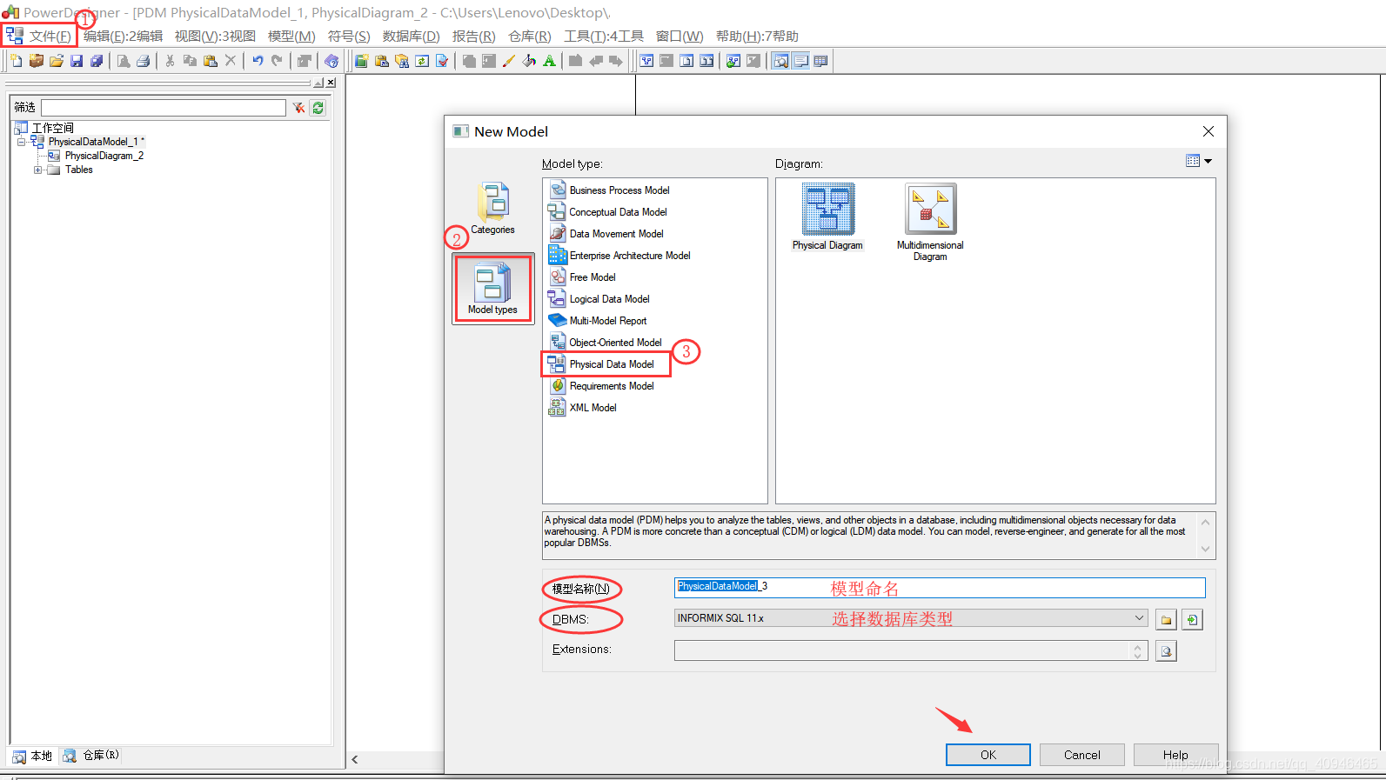Click the green refresh filter icon

(x=318, y=108)
